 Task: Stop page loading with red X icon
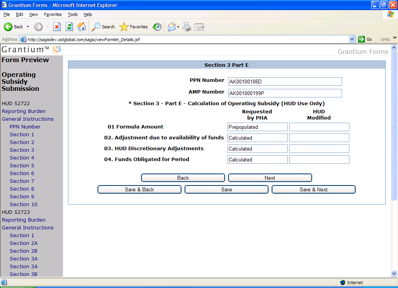[x=57, y=27]
